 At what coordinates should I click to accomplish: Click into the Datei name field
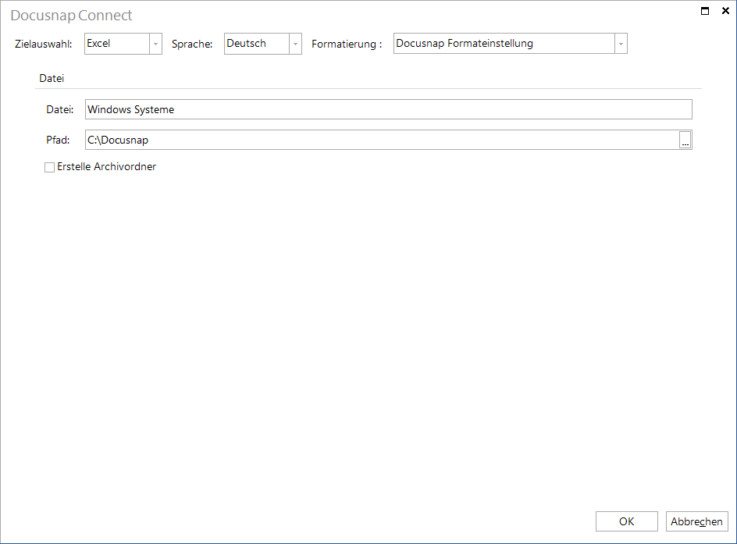(x=388, y=109)
